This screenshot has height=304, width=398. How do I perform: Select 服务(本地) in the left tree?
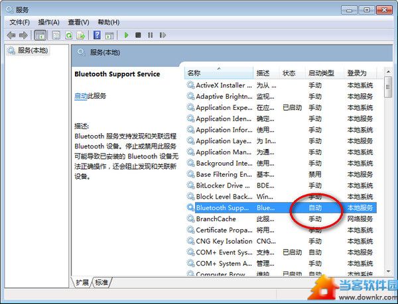point(33,50)
